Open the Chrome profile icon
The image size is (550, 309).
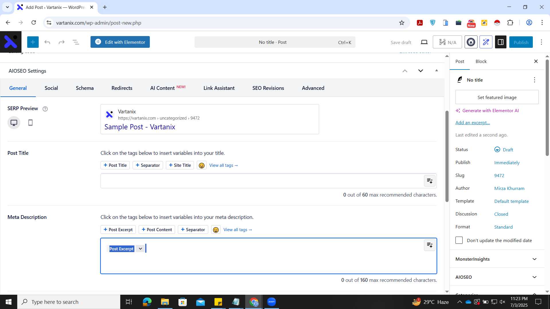pos(529,23)
